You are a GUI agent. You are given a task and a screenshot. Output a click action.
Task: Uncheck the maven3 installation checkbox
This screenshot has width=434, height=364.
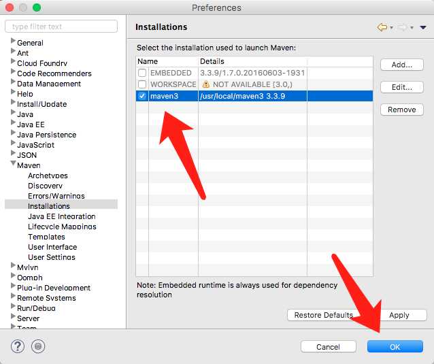142,96
